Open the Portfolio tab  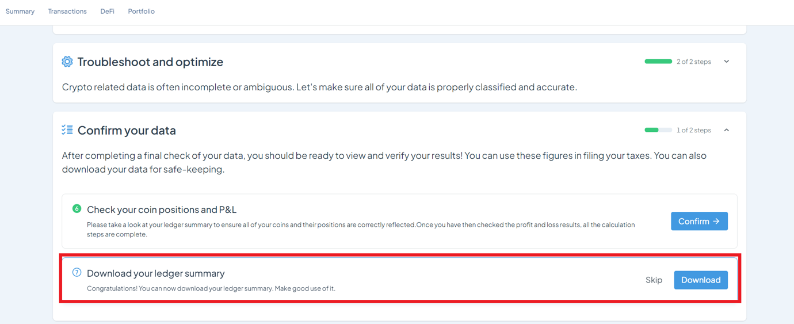click(x=141, y=11)
